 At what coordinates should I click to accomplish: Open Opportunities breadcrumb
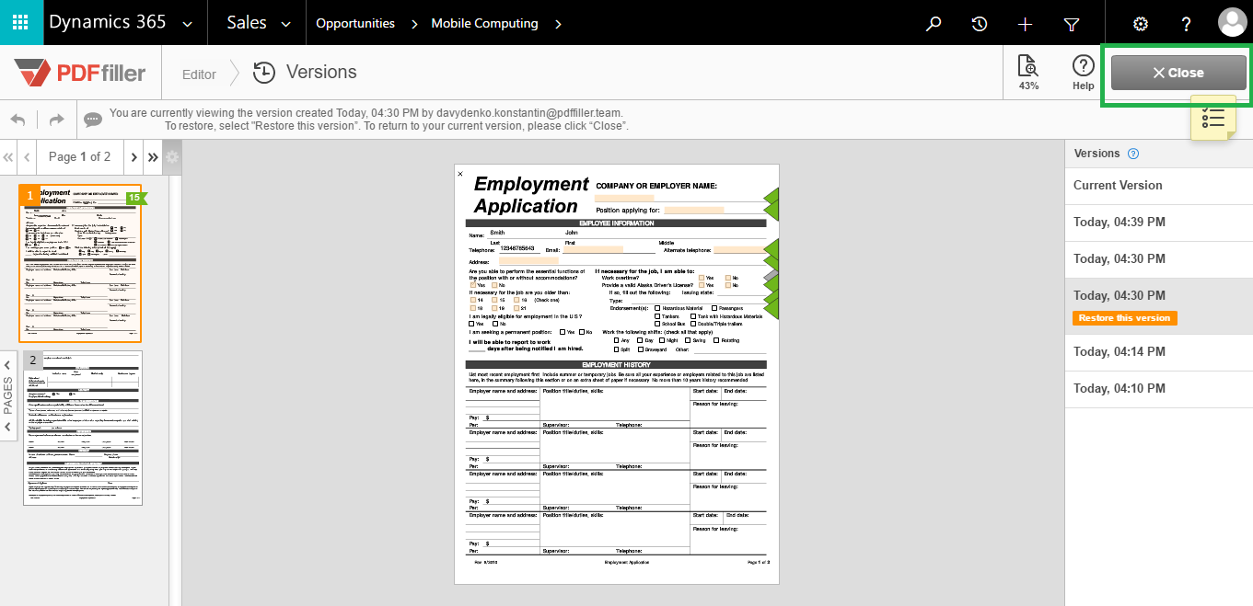click(355, 24)
